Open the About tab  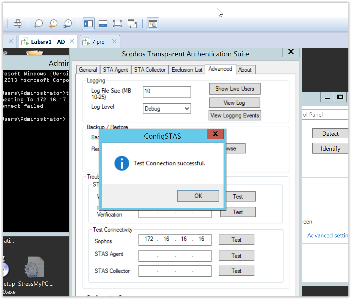(x=245, y=70)
